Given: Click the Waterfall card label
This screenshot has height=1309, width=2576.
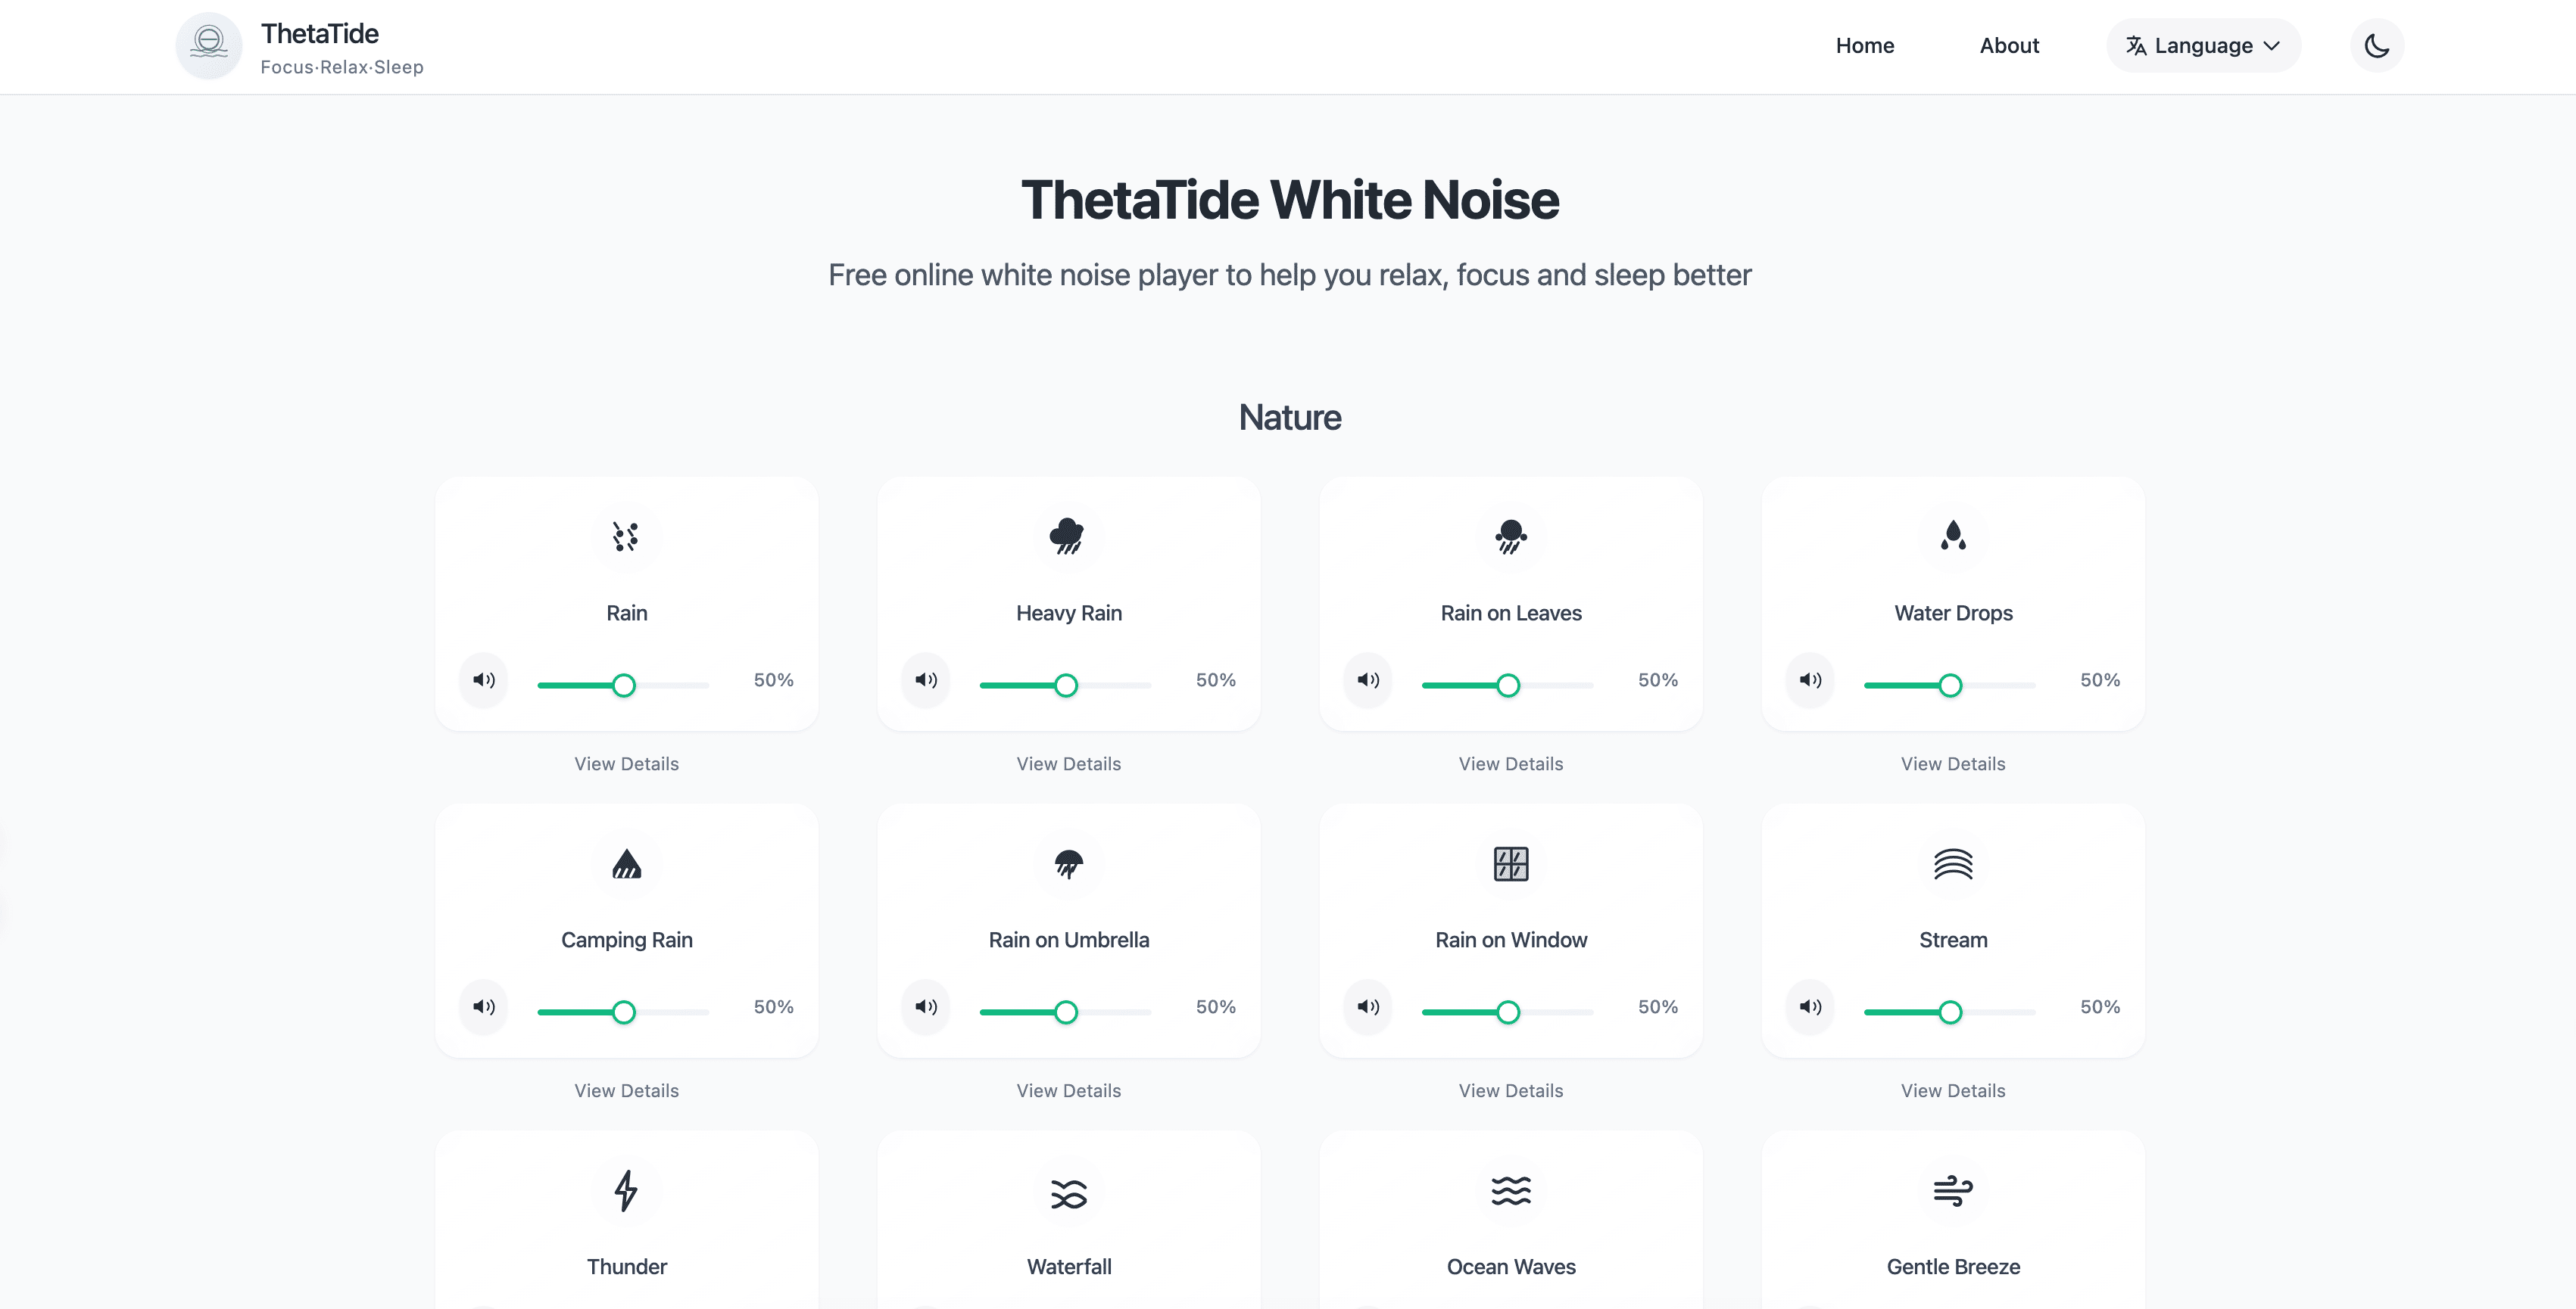Looking at the screenshot, I should (x=1068, y=1267).
